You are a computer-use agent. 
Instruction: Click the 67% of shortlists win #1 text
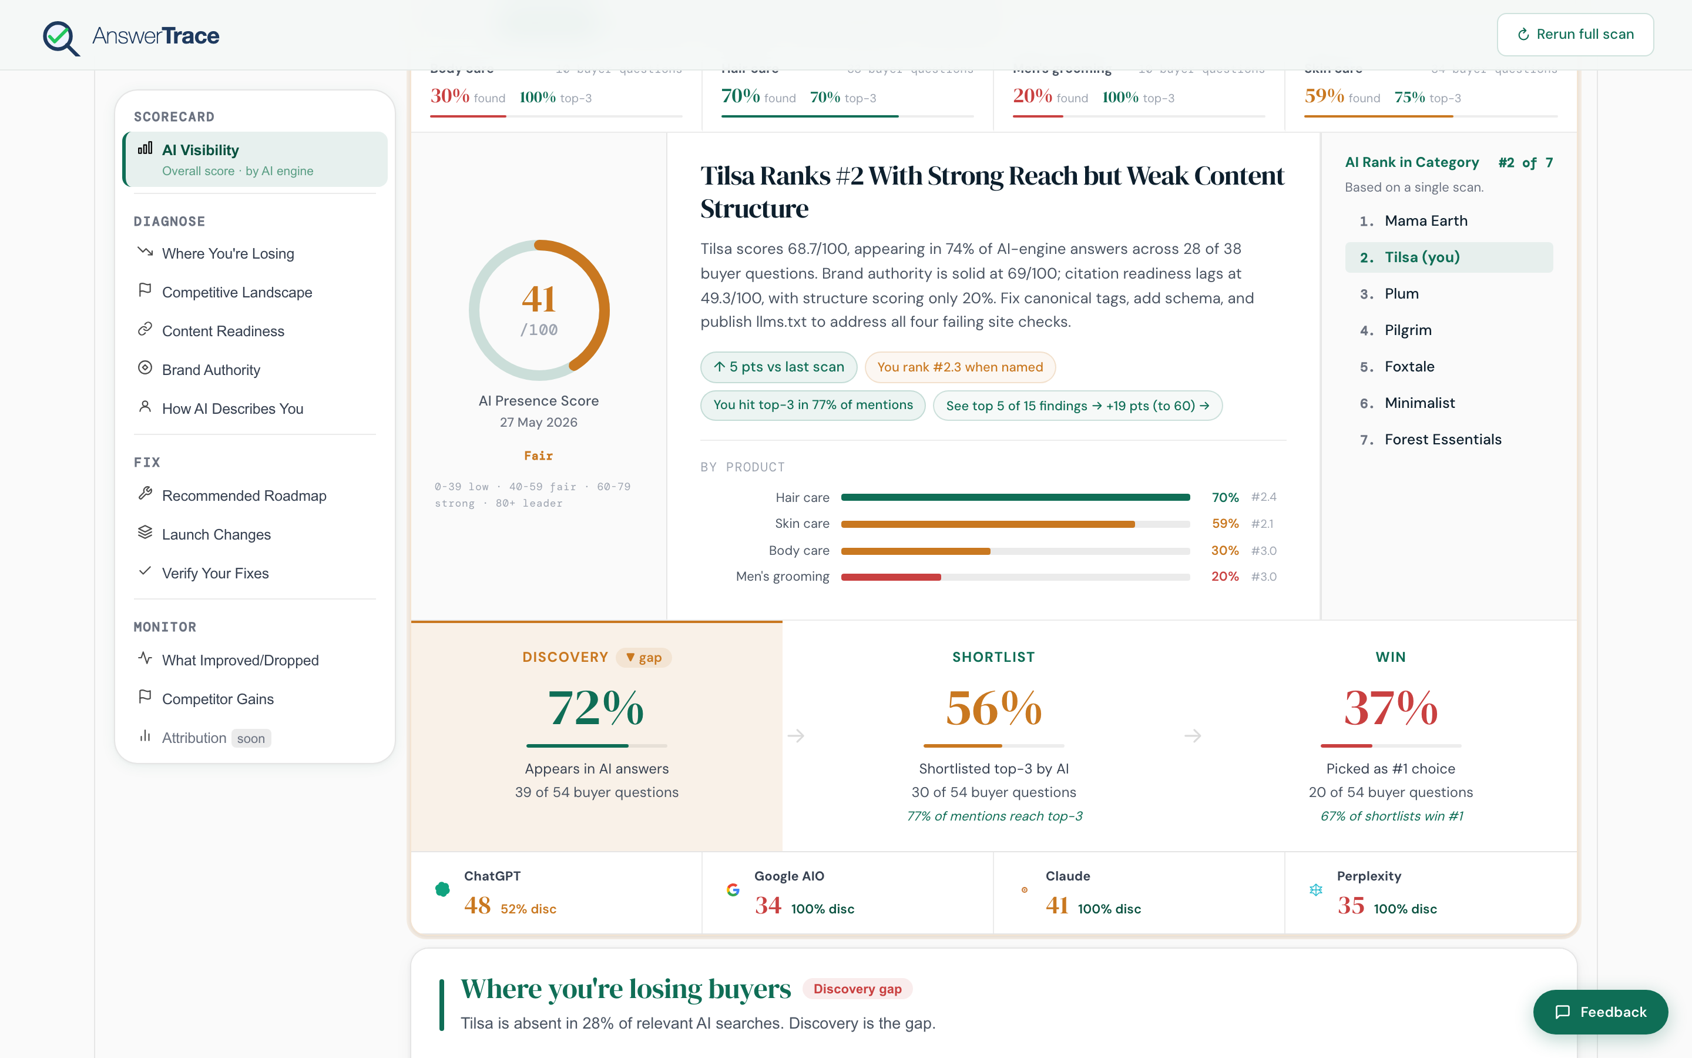pos(1391,816)
